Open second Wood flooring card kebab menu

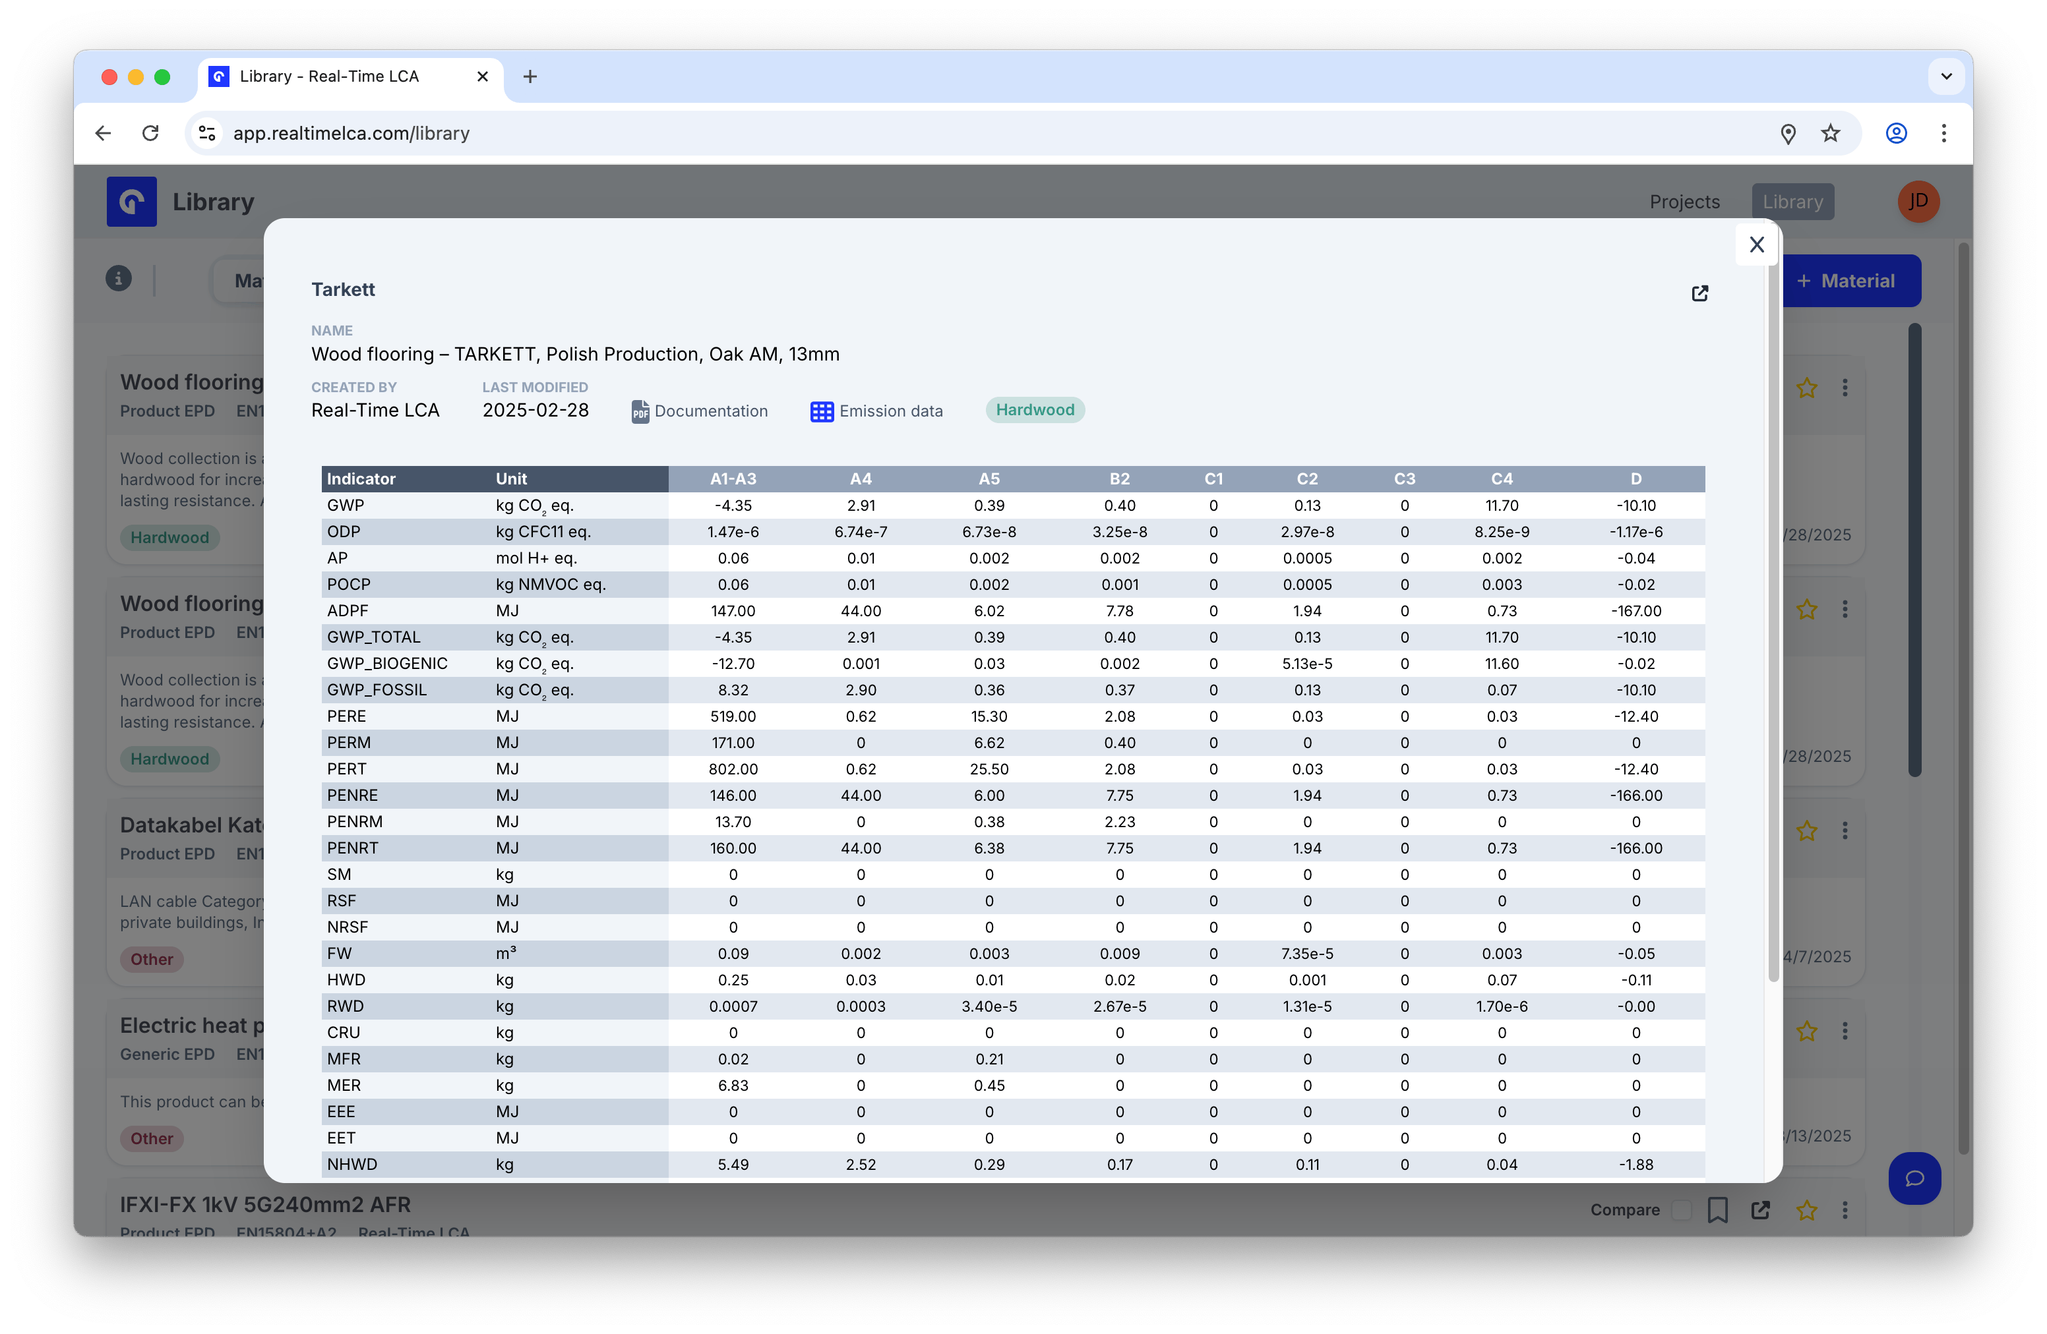1845,610
